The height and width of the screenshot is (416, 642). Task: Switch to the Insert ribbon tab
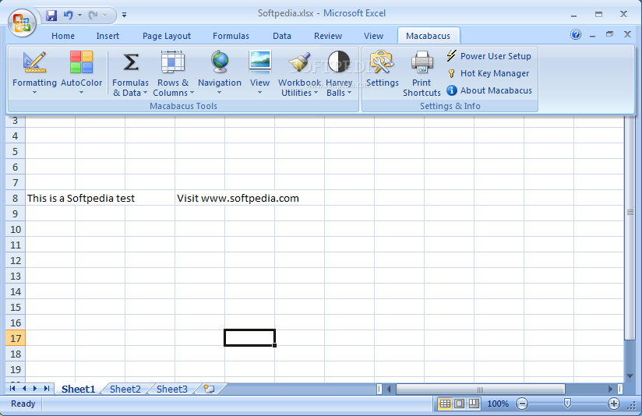click(x=108, y=36)
